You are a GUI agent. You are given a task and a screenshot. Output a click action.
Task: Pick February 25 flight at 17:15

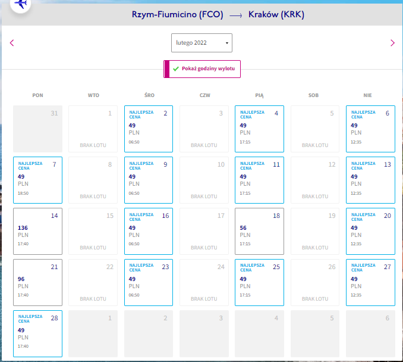click(x=259, y=282)
